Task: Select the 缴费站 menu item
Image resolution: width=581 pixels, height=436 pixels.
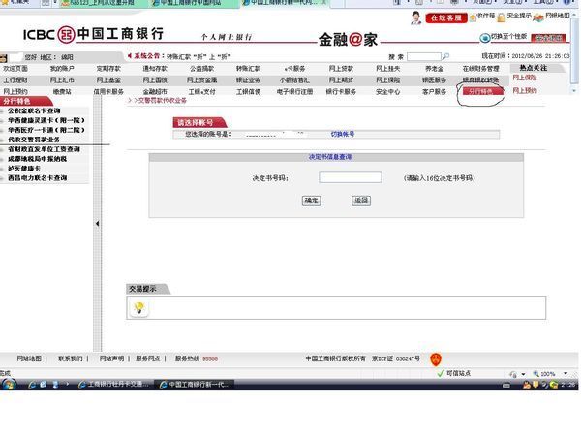Action: [62, 92]
